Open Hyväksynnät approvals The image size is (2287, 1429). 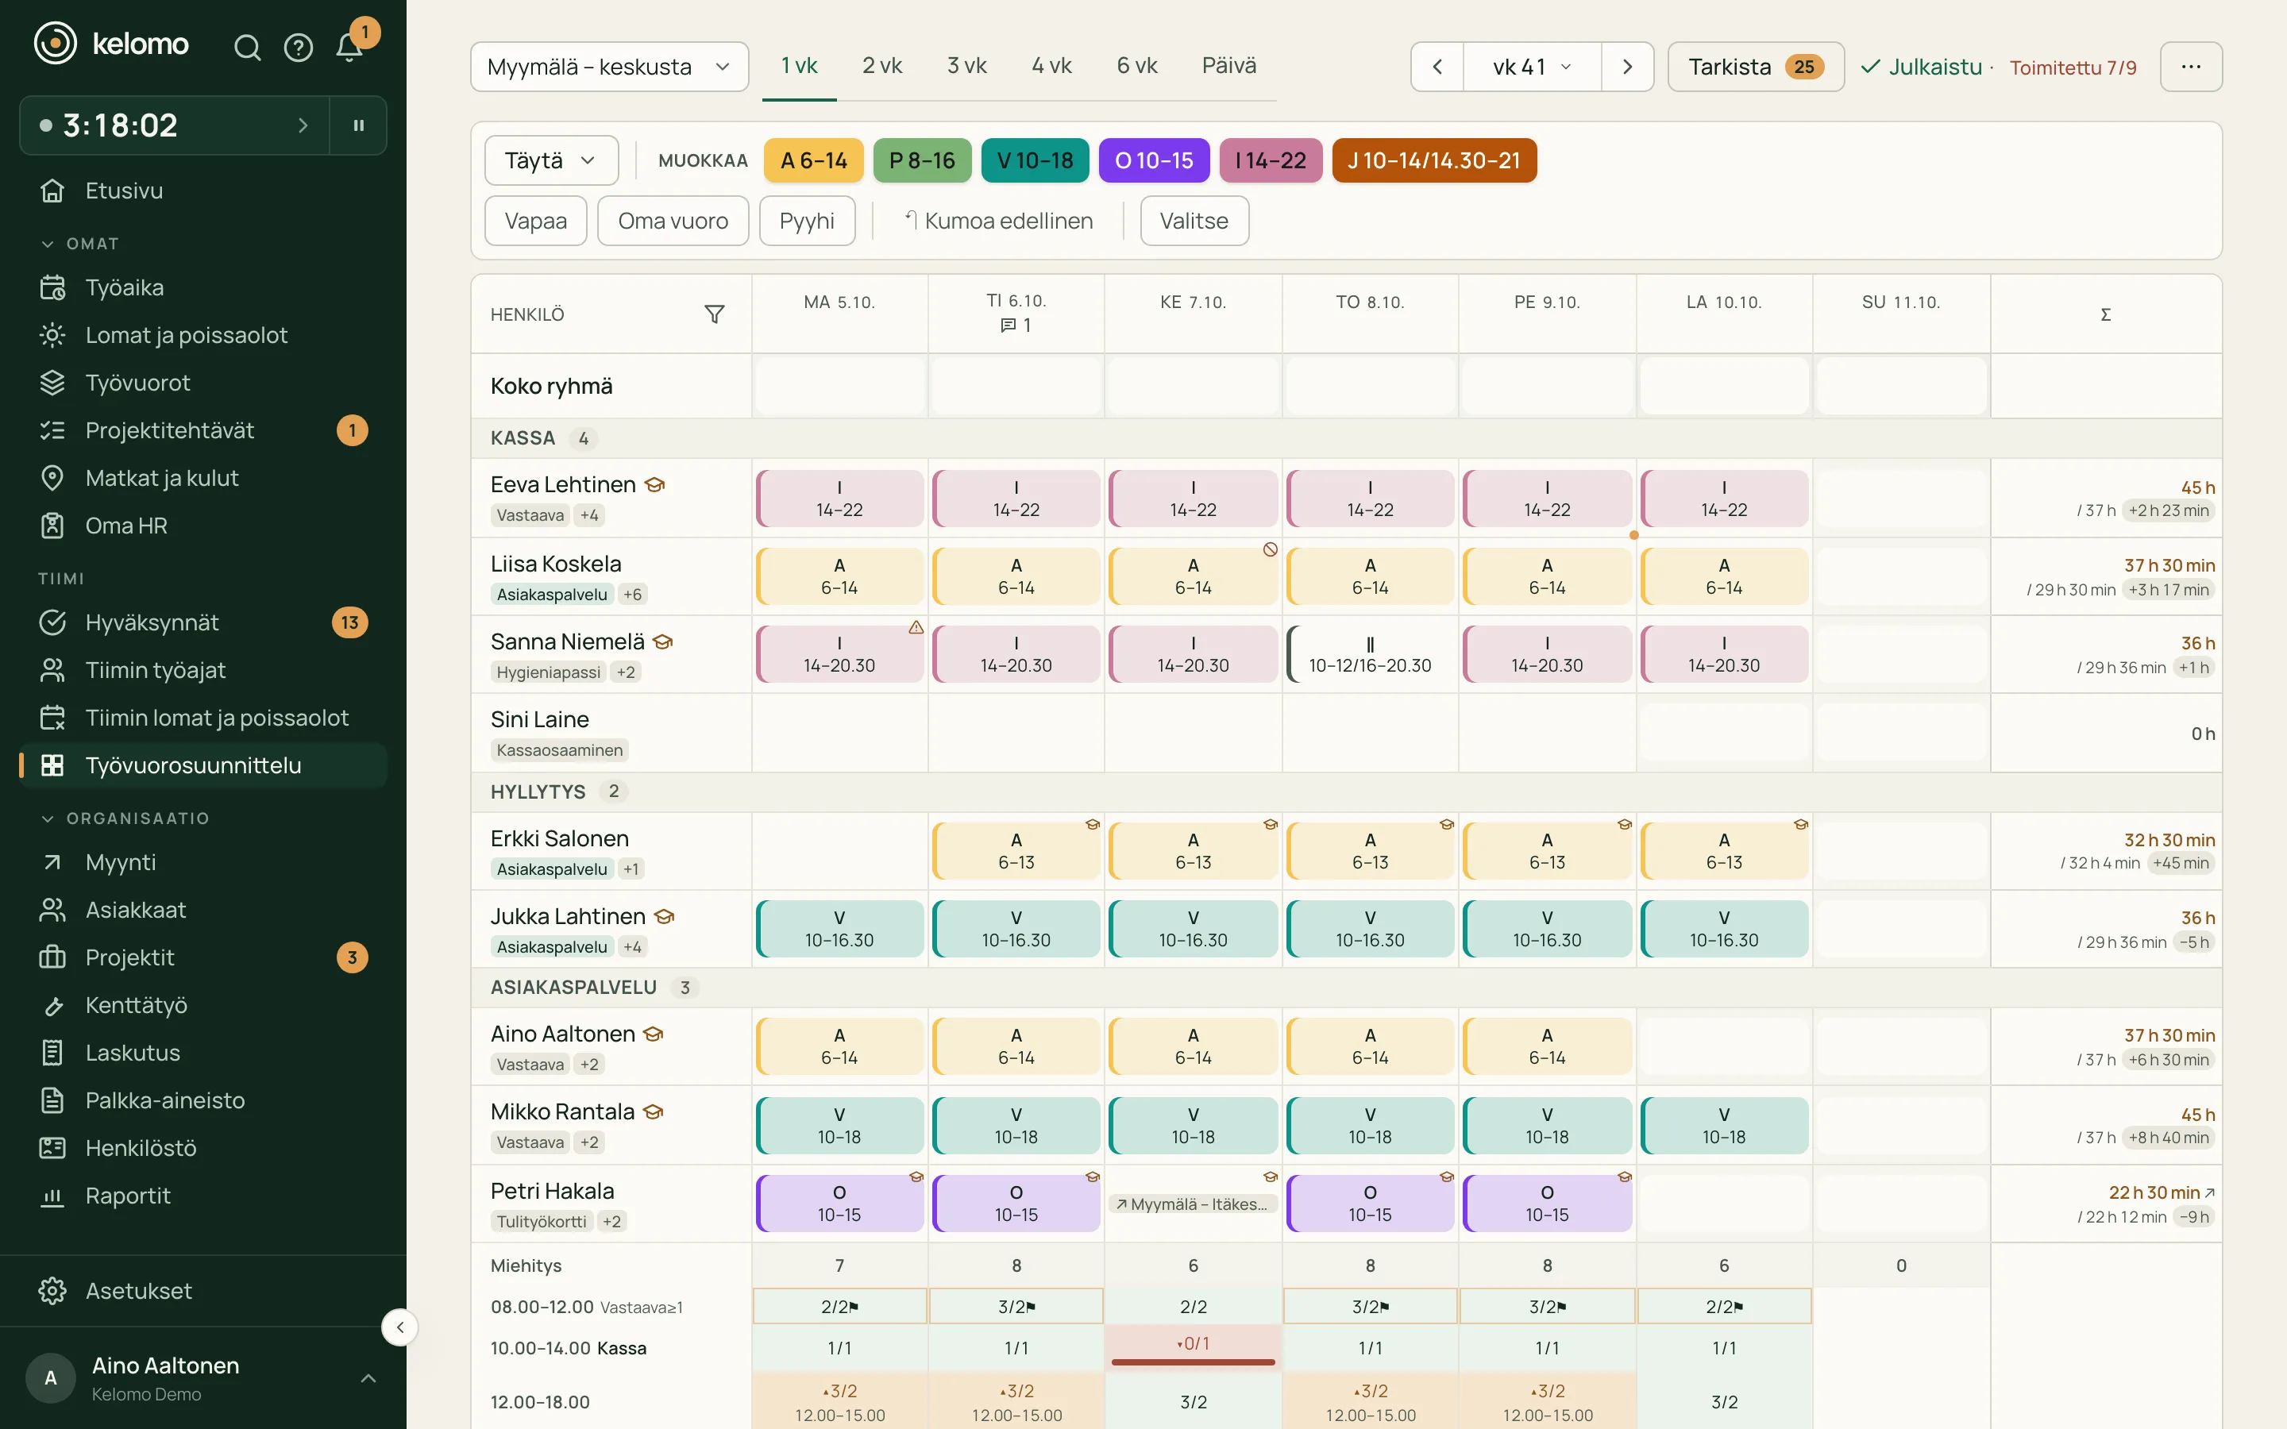203,623
